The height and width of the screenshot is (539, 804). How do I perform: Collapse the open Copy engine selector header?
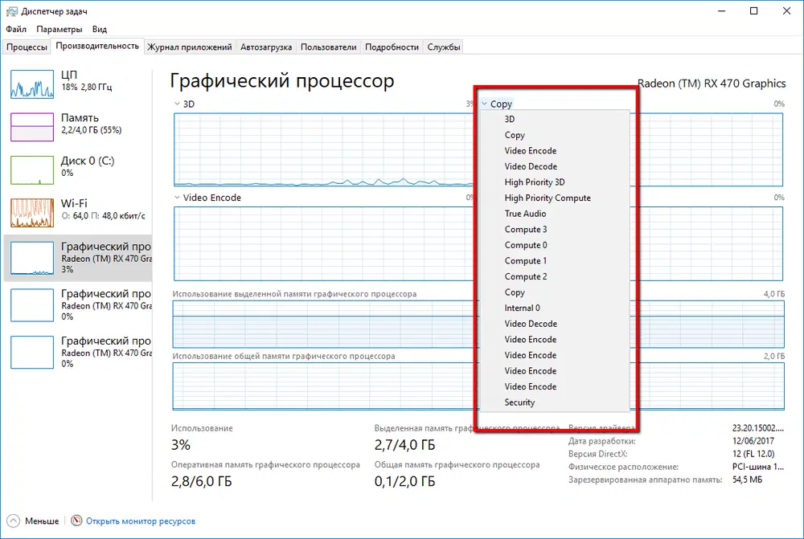496,104
